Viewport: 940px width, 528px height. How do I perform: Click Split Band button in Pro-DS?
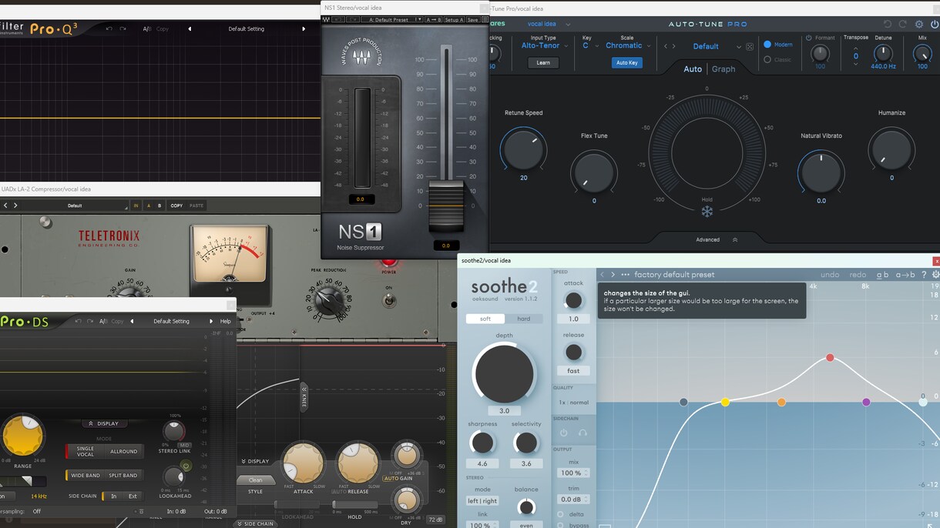pyautogui.click(x=123, y=476)
